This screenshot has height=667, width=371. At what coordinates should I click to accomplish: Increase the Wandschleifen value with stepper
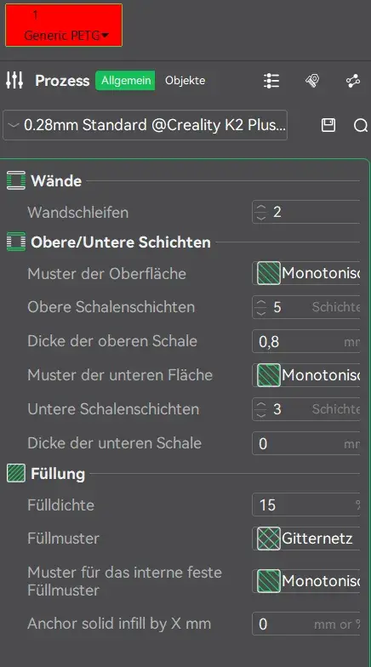coord(261,208)
